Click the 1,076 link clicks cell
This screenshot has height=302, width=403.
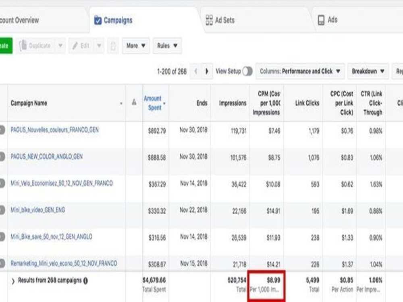click(x=314, y=158)
